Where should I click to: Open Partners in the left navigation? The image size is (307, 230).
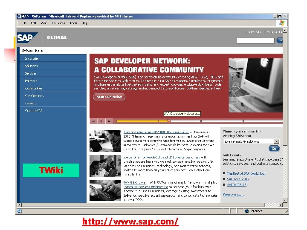[53, 80]
